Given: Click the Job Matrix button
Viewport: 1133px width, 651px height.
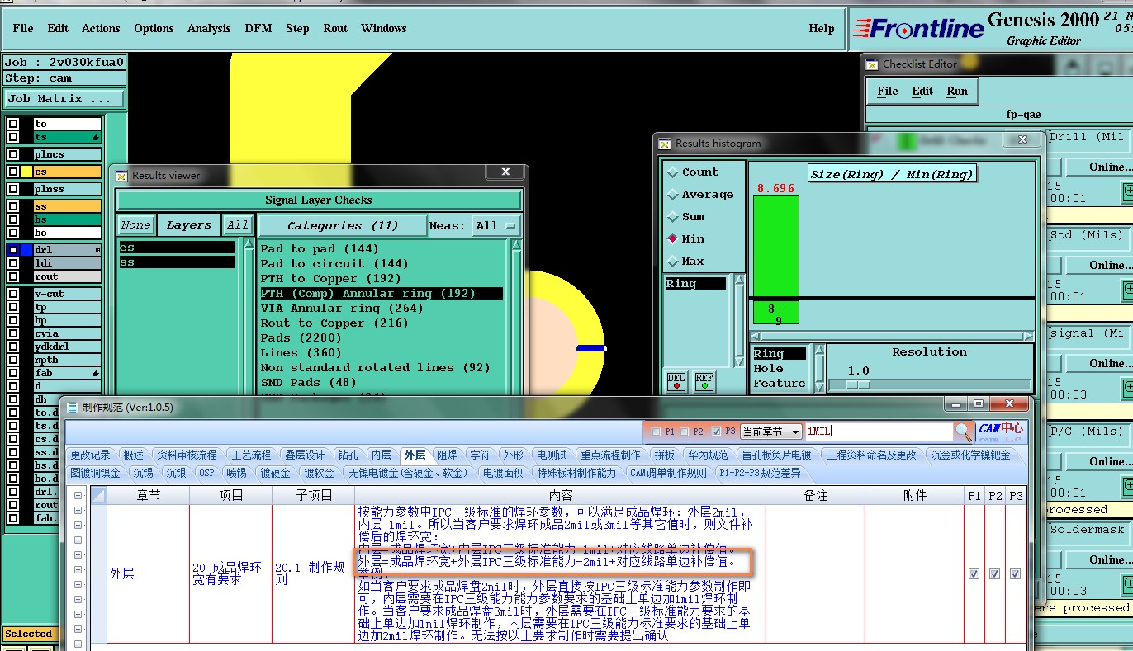Looking at the screenshot, I should 64,98.
